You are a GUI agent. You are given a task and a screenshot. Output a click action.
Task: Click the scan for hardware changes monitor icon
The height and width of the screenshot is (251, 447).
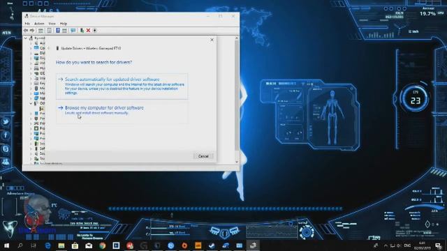tap(73, 31)
